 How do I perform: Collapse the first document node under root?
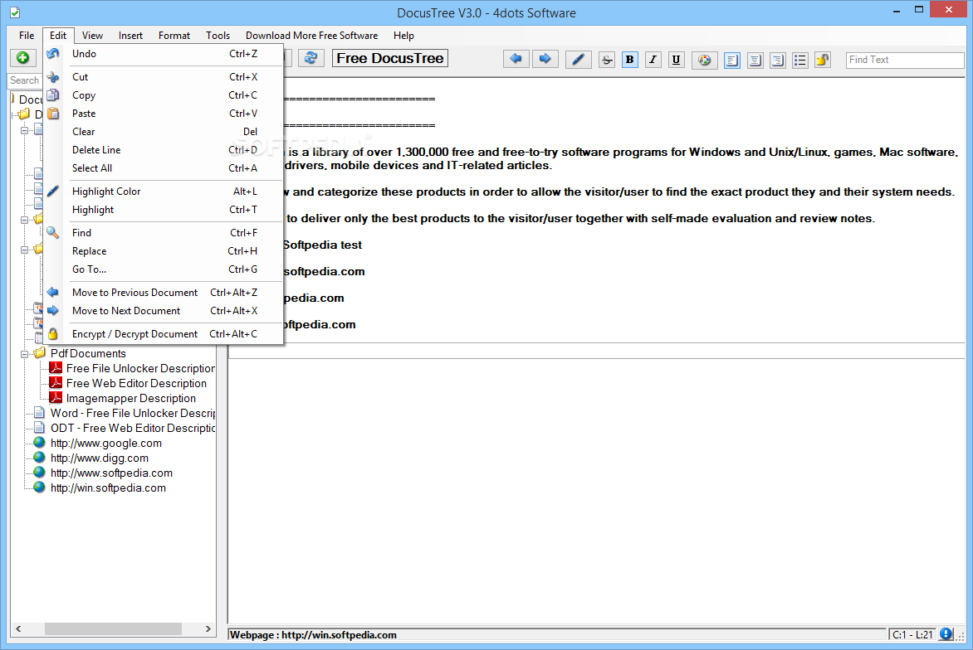[24, 130]
